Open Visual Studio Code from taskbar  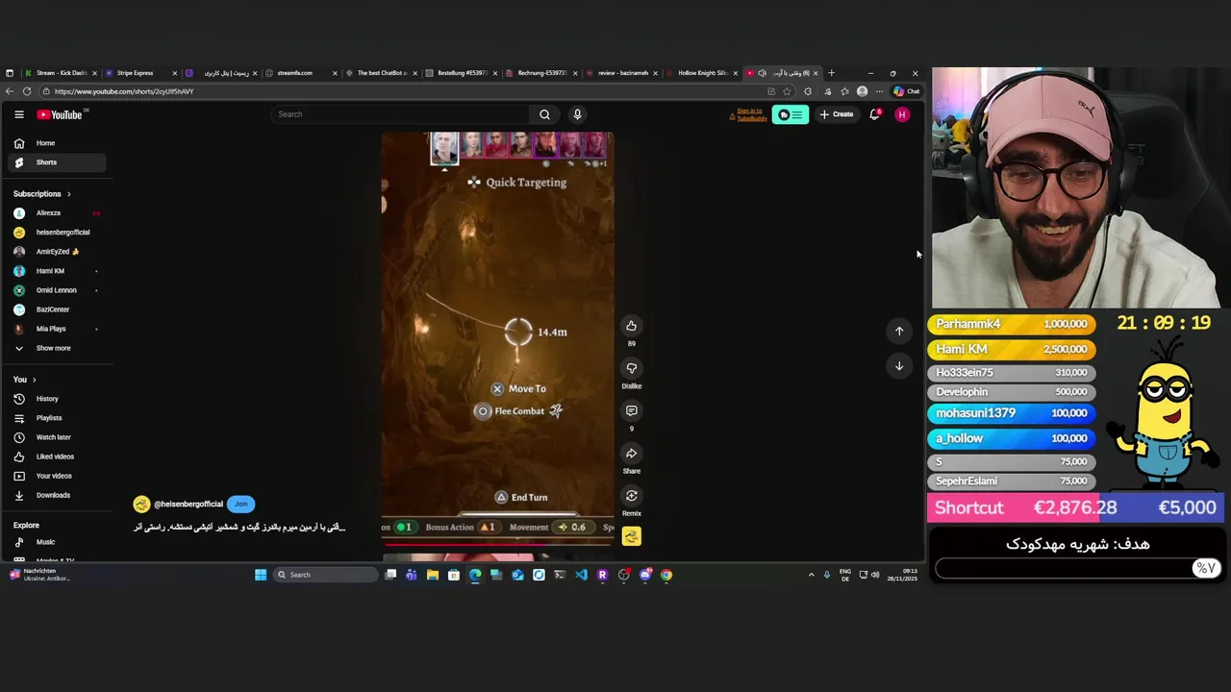tap(581, 575)
